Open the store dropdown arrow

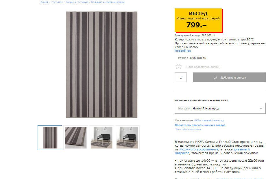click(261, 108)
